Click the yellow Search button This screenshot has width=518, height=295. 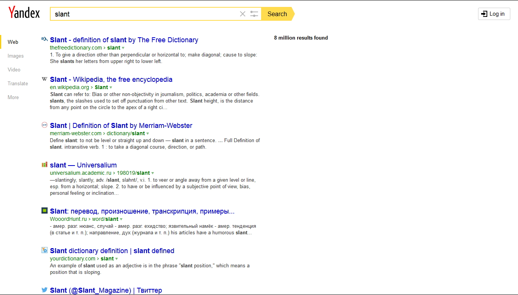coord(277,14)
